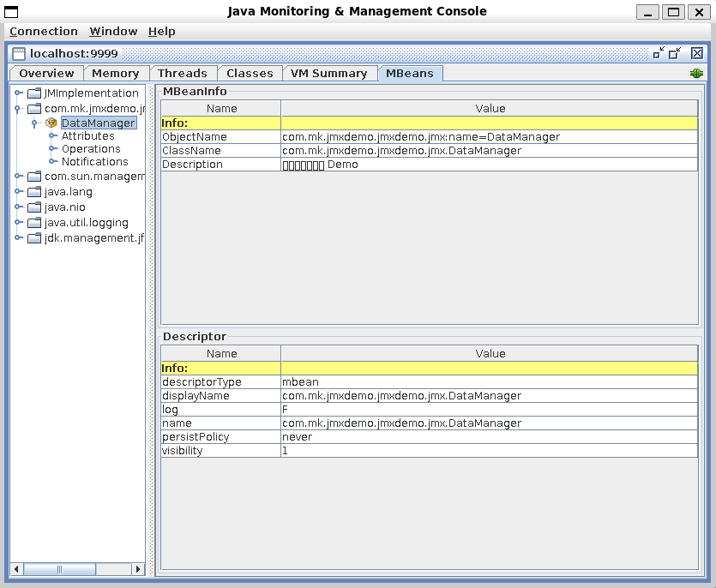Image resolution: width=716 pixels, height=588 pixels.
Task: Collapse the com.mk.jmxdemo domain node
Action: click(x=18, y=109)
